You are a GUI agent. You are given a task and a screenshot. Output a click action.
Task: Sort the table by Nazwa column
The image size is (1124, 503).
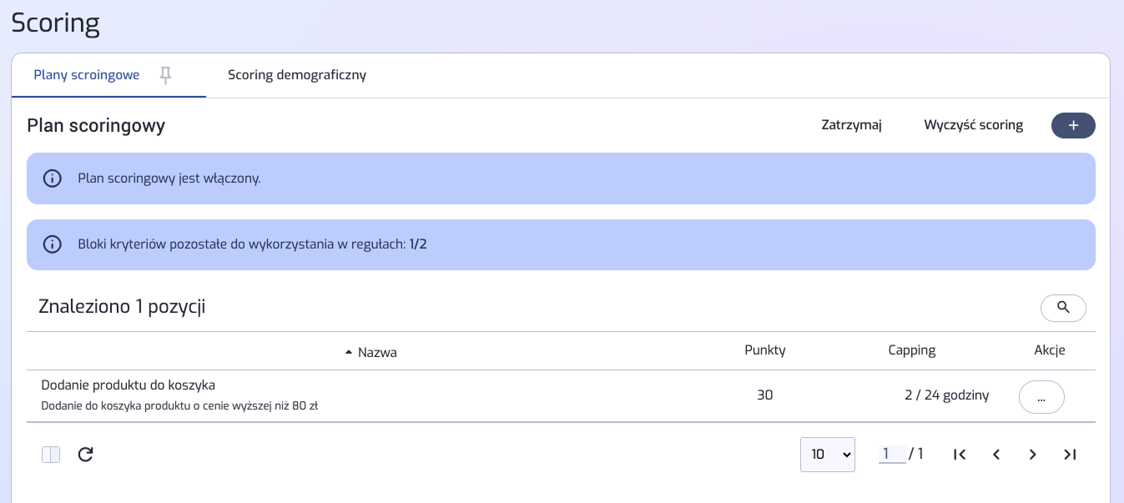pos(371,353)
